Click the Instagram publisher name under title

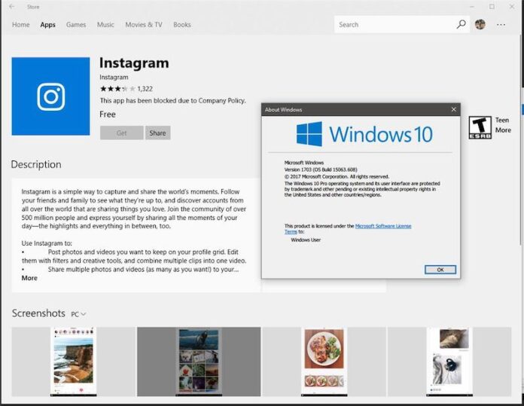pos(114,77)
